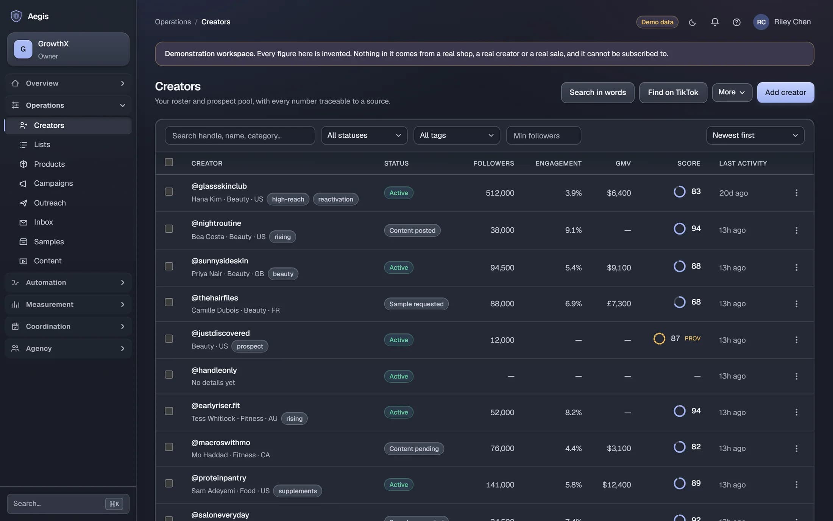Select the @sunnysideskin row checkbox
Image resolution: width=833 pixels, height=521 pixels.
[x=169, y=266]
